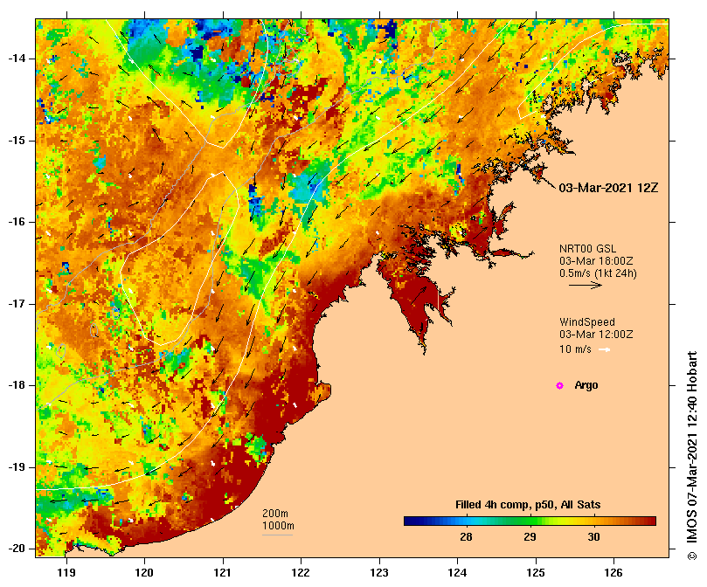707x587 pixels.
Task: Click the longitude label 125
Action: pos(536,573)
